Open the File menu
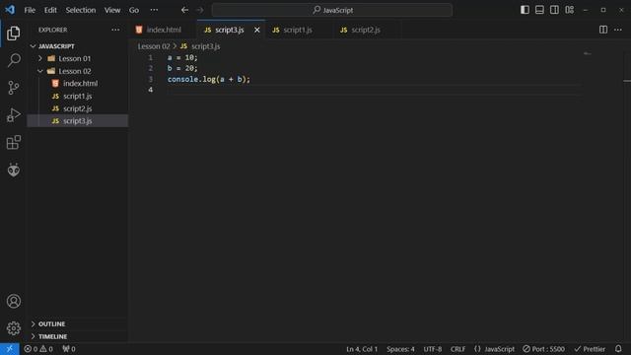 coord(30,10)
